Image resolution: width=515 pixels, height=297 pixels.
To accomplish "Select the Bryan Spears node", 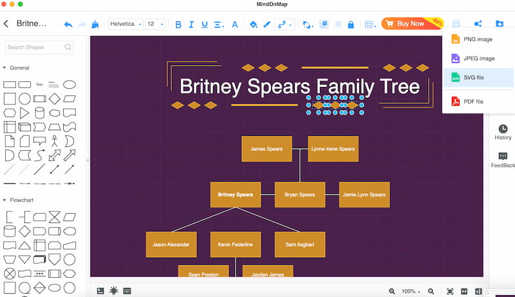I will point(300,195).
